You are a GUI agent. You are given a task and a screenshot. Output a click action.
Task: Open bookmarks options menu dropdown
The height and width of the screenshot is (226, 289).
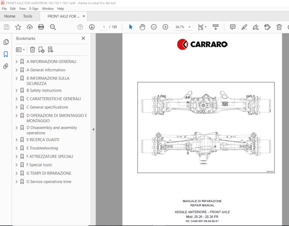click(x=20, y=50)
